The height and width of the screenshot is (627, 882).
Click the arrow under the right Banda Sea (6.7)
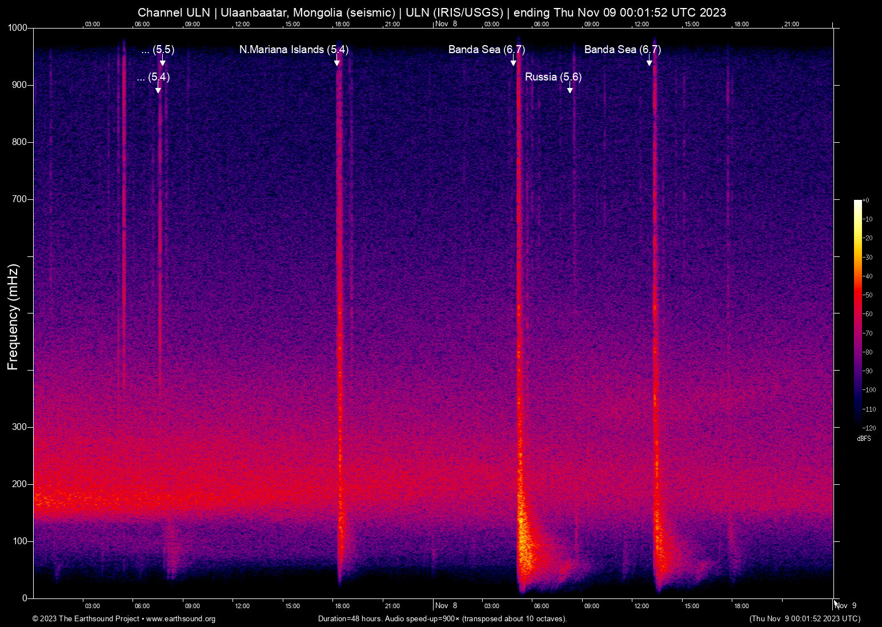(650, 61)
